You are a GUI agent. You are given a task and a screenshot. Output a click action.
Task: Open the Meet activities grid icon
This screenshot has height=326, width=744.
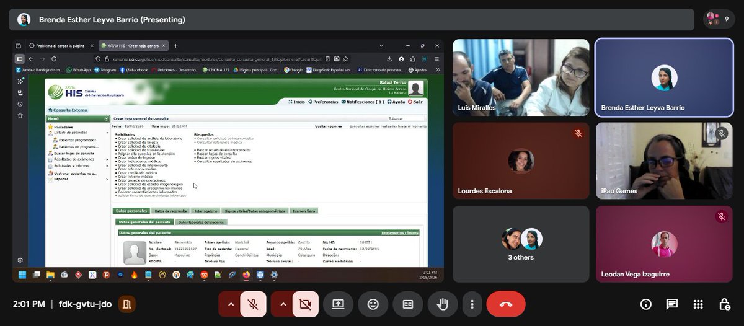click(698, 304)
